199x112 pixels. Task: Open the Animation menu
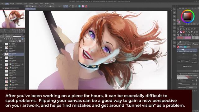(19, 4)
